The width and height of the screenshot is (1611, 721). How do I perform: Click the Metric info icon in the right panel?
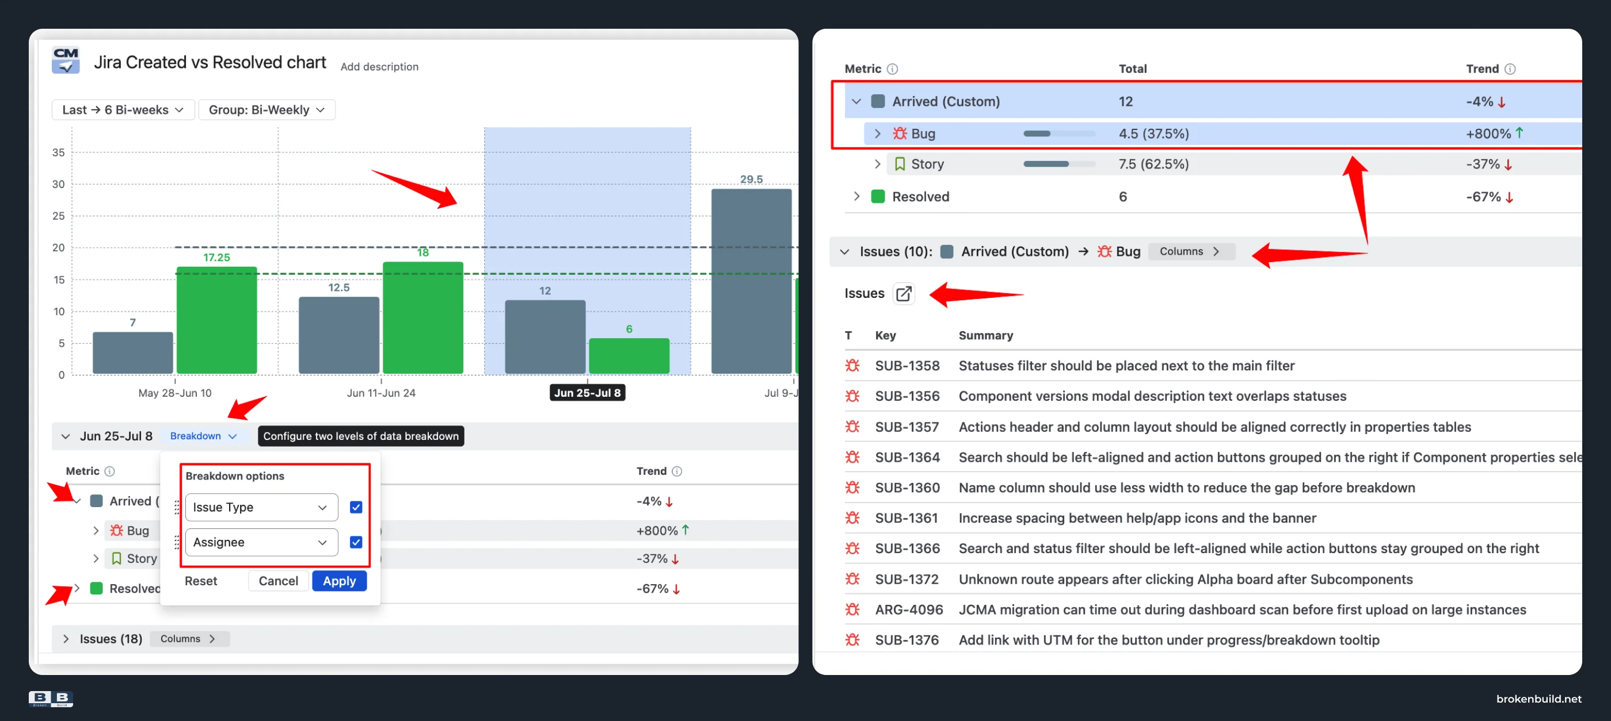pyautogui.click(x=893, y=69)
